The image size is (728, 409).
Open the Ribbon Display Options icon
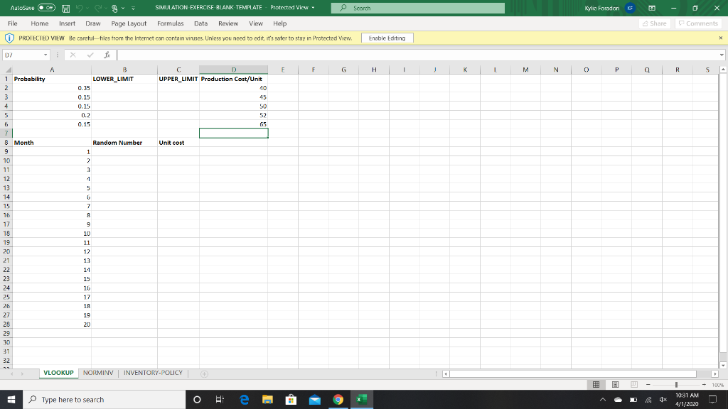(652, 8)
